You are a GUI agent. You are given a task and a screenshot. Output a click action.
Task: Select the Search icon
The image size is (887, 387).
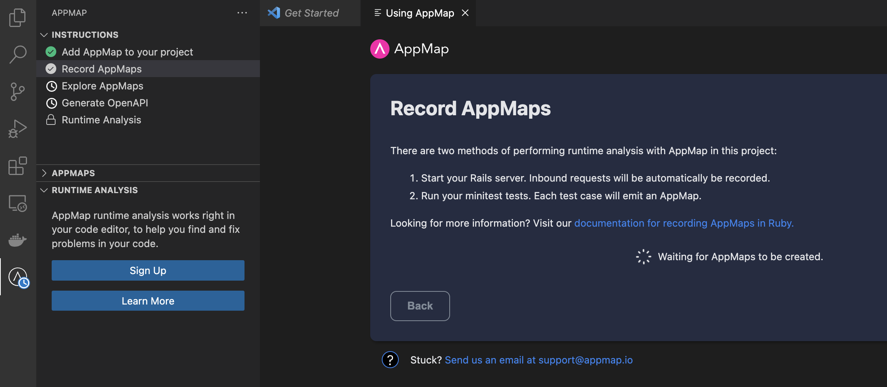pos(17,54)
